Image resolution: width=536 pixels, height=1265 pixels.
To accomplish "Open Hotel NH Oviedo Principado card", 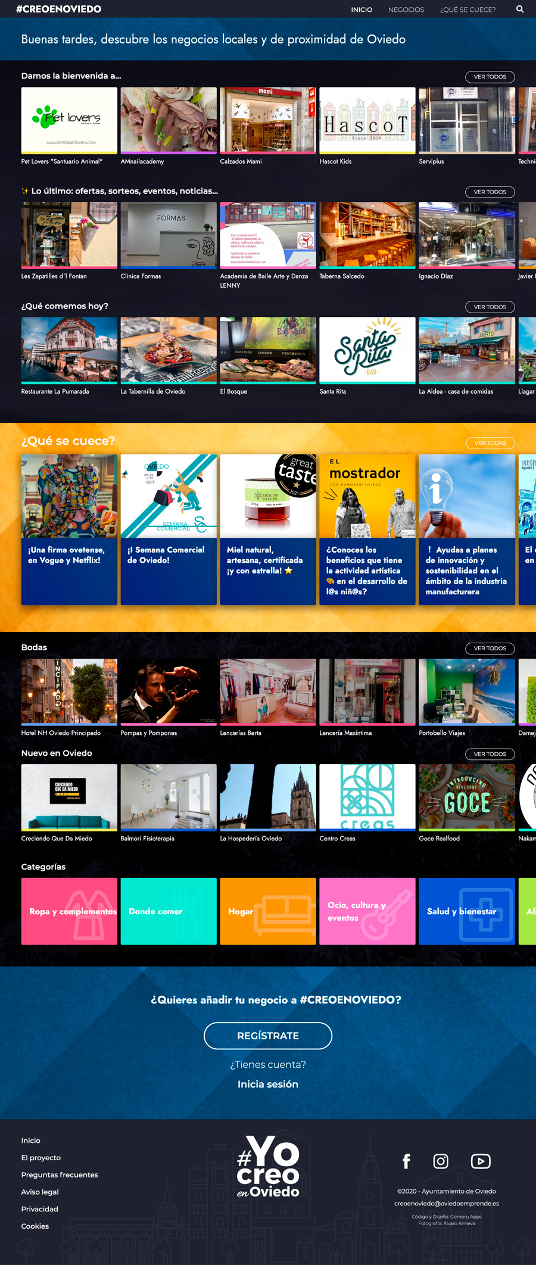I will coord(69,697).
